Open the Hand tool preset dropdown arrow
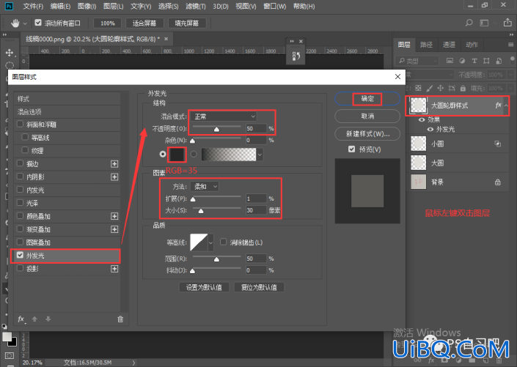 25,23
